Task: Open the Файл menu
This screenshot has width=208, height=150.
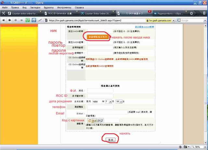Action: click(5, 7)
